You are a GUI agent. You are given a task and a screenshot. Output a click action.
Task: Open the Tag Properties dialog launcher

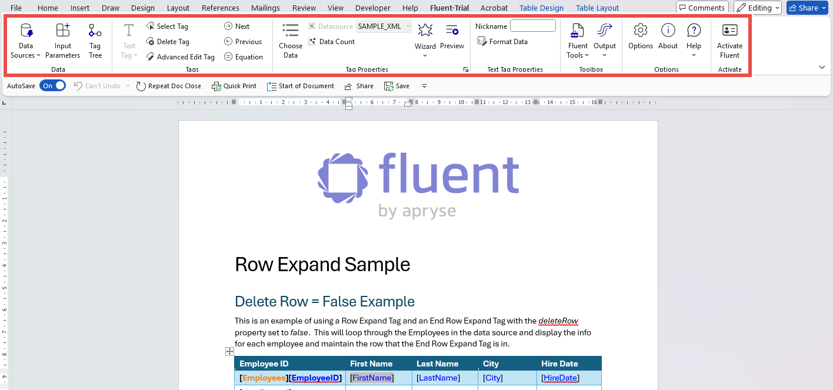pos(466,69)
